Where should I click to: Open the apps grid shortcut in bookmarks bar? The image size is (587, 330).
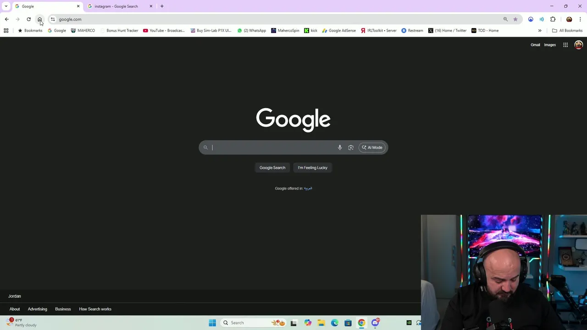coord(6,31)
